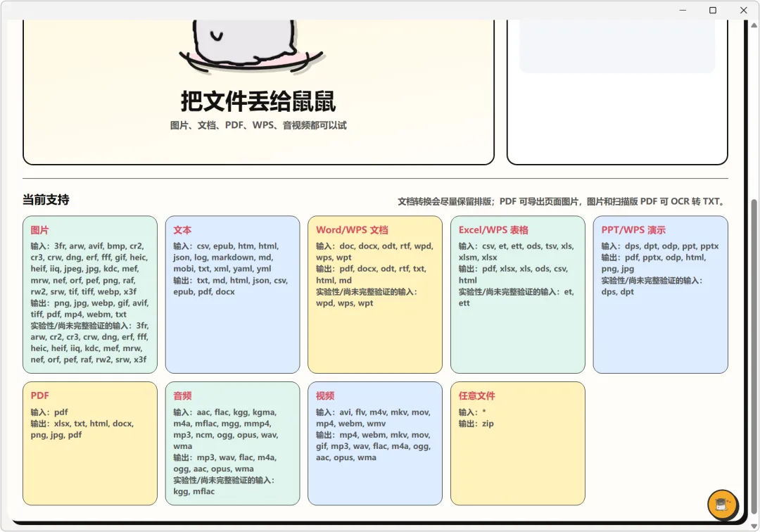Image resolution: width=760 pixels, height=532 pixels.
Task: Click the floating mouse mascot button
Action: tap(722, 505)
